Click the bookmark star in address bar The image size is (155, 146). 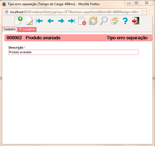(x=143, y=12)
